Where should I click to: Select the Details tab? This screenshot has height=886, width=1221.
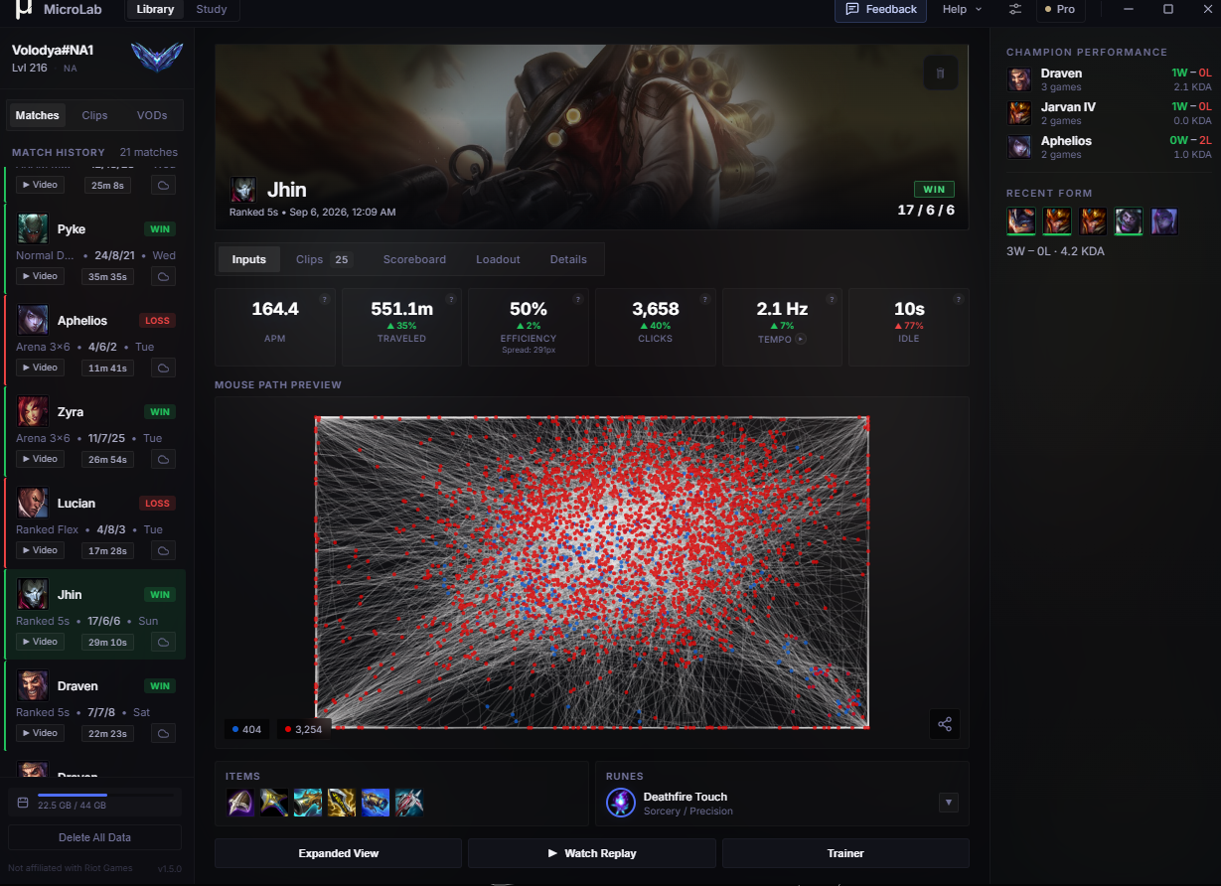[568, 259]
